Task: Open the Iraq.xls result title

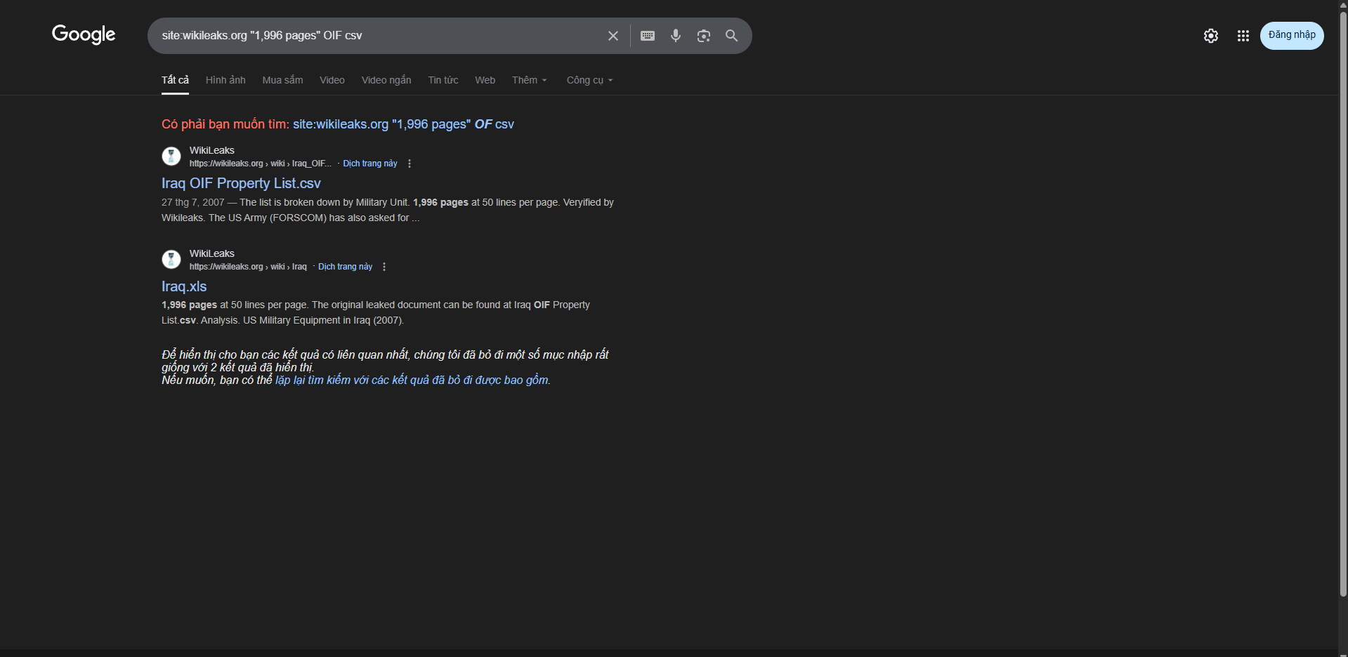Action: coord(184,286)
